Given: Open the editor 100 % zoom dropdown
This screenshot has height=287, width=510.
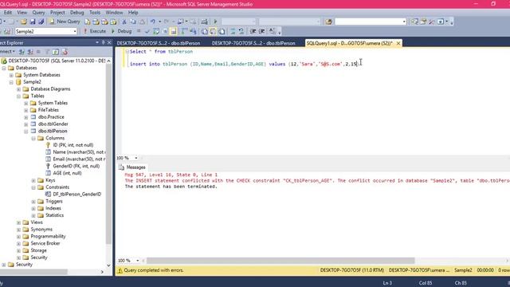Looking at the screenshot, I should click(136, 158).
